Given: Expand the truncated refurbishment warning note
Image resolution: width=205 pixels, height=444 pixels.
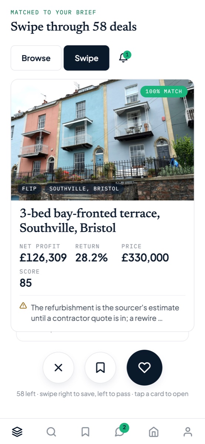Looking at the screenshot, I should pos(105,313).
